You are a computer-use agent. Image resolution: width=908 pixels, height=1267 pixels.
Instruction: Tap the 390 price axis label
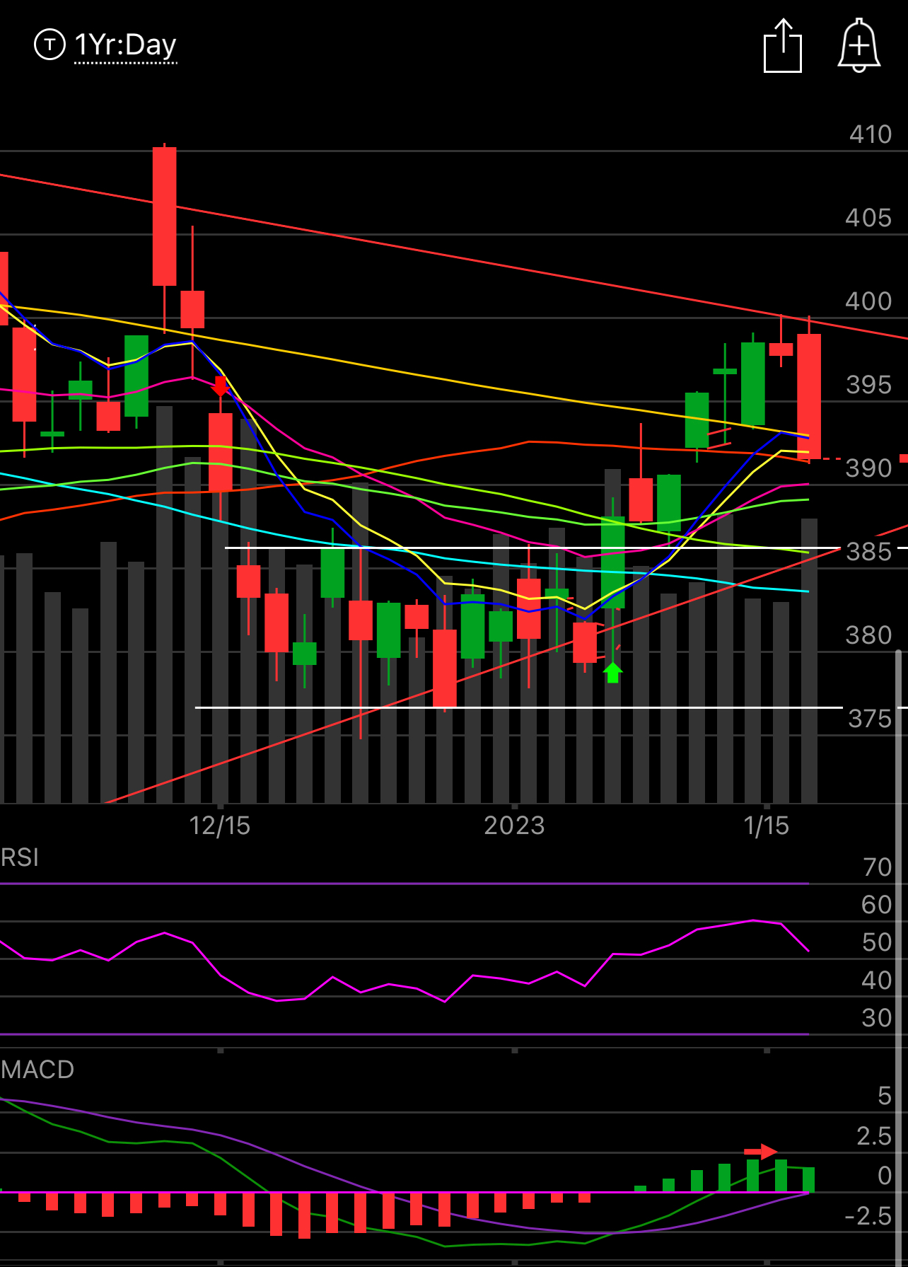[x=869, y=468]
